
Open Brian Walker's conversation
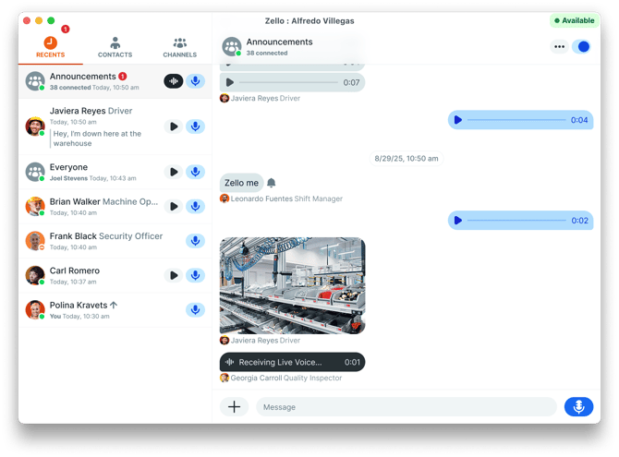point(115,207)
